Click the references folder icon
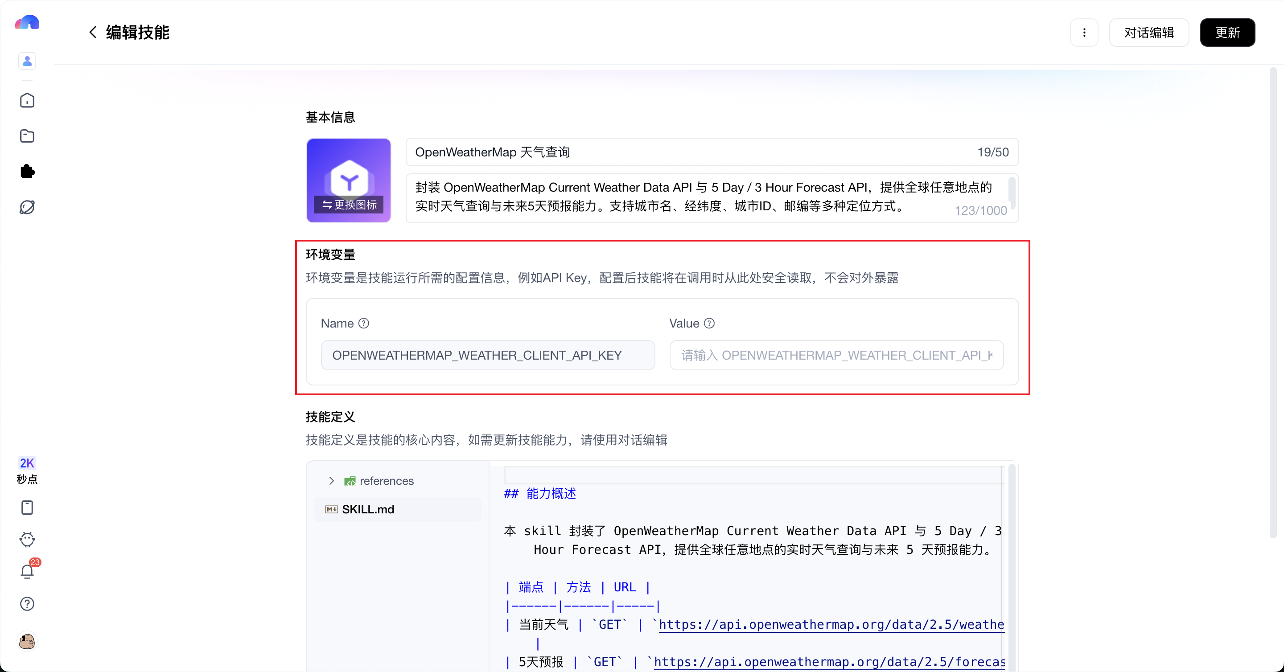The image size is (1284, 672). pos(350,481)
